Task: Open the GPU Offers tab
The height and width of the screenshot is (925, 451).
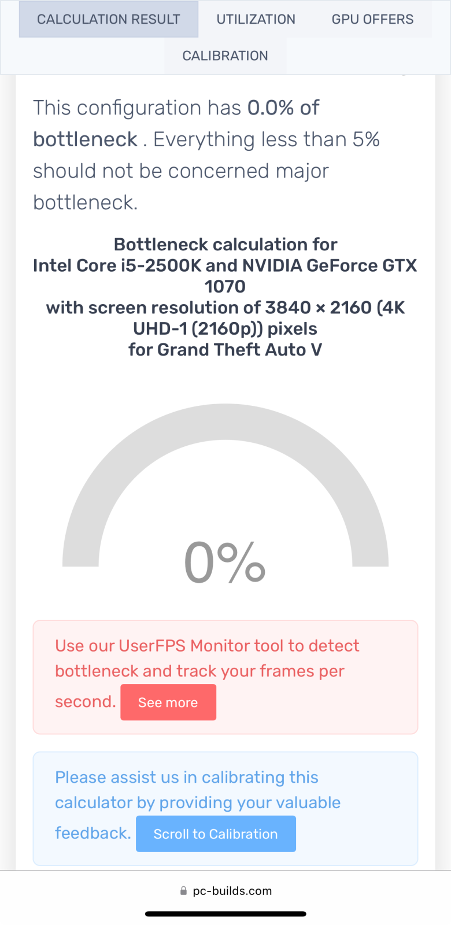Action: point(372,19)
